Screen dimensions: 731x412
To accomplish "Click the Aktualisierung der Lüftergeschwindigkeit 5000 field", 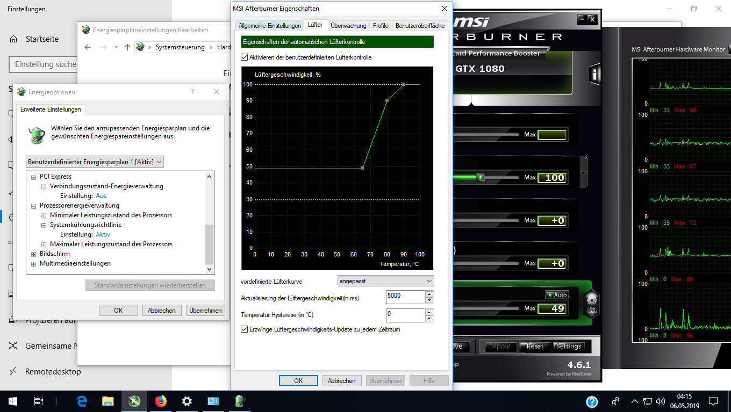I will [x=406, y=296].
